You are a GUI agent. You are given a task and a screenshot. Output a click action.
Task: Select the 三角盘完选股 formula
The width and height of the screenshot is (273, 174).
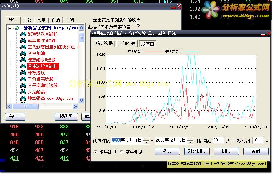[40, 79]
